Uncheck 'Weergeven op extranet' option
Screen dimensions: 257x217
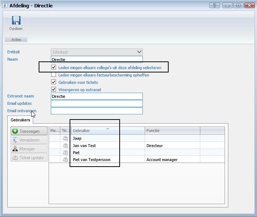pyautogui.click(x=54, y=90)
